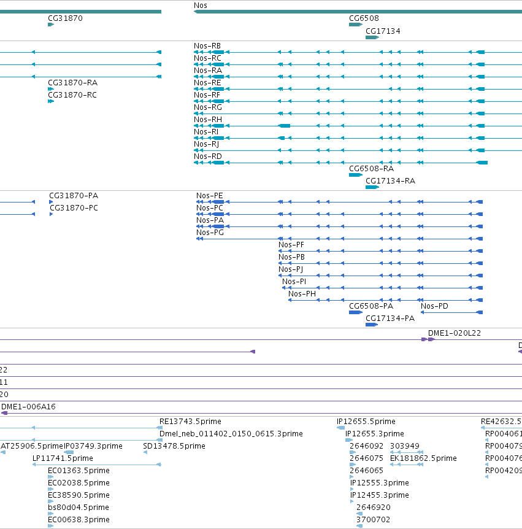
Task: Choose the Nos-PD protein label
Action: pos(434,306)
